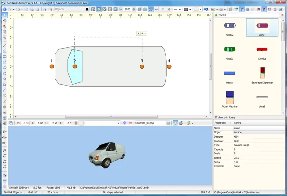This screenshot has width=287, height=196.
Task: Toggle the highlighted red magnet button
Action: (x=264, y=9)
